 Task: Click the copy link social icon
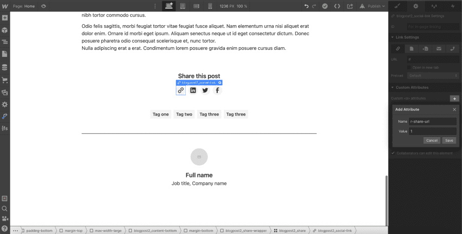(x=181, y=90)
